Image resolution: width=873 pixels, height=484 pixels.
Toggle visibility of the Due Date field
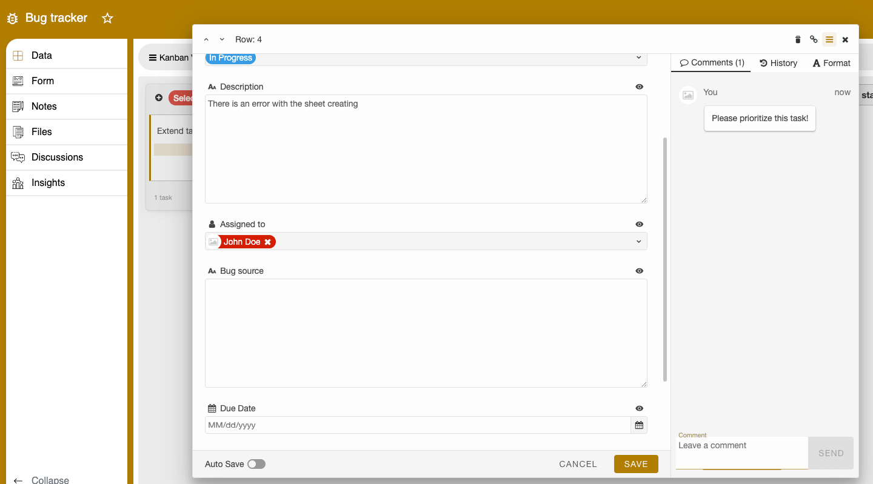tap(639, 408)
